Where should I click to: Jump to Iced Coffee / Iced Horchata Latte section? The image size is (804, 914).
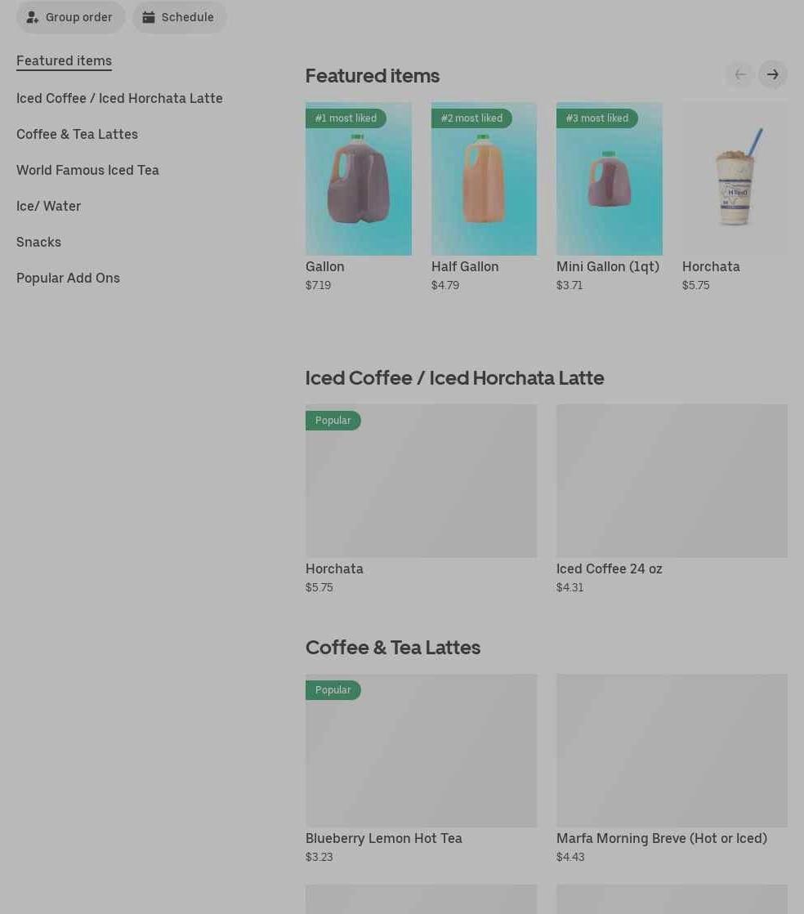click(x=119, y=98)
